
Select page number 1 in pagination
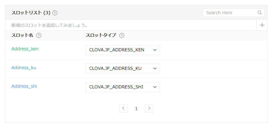[136, 108]
